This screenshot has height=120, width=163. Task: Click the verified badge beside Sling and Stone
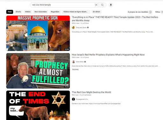[88, 28]
